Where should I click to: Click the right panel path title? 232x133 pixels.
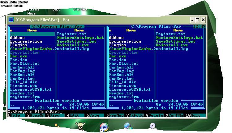point(156,27)
